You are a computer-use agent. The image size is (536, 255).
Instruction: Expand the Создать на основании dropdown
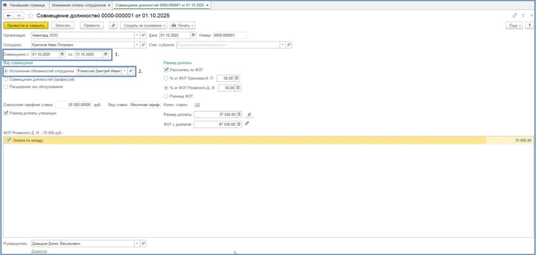coord(143,25)
